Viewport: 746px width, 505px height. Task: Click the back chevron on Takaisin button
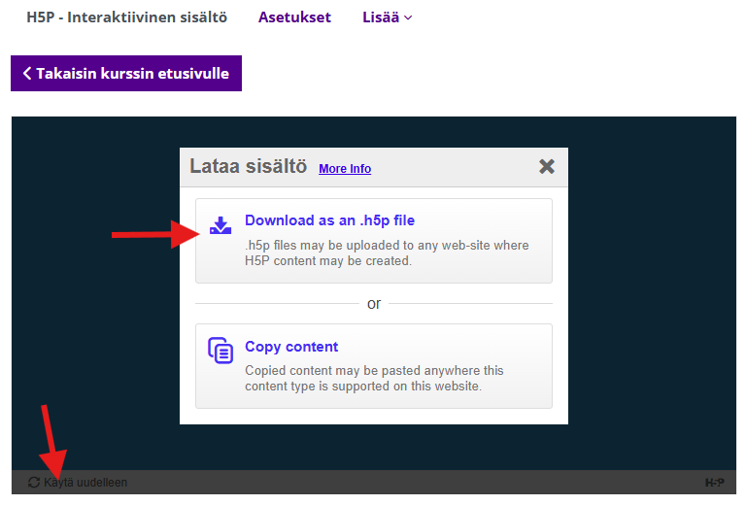coord(27,74)
